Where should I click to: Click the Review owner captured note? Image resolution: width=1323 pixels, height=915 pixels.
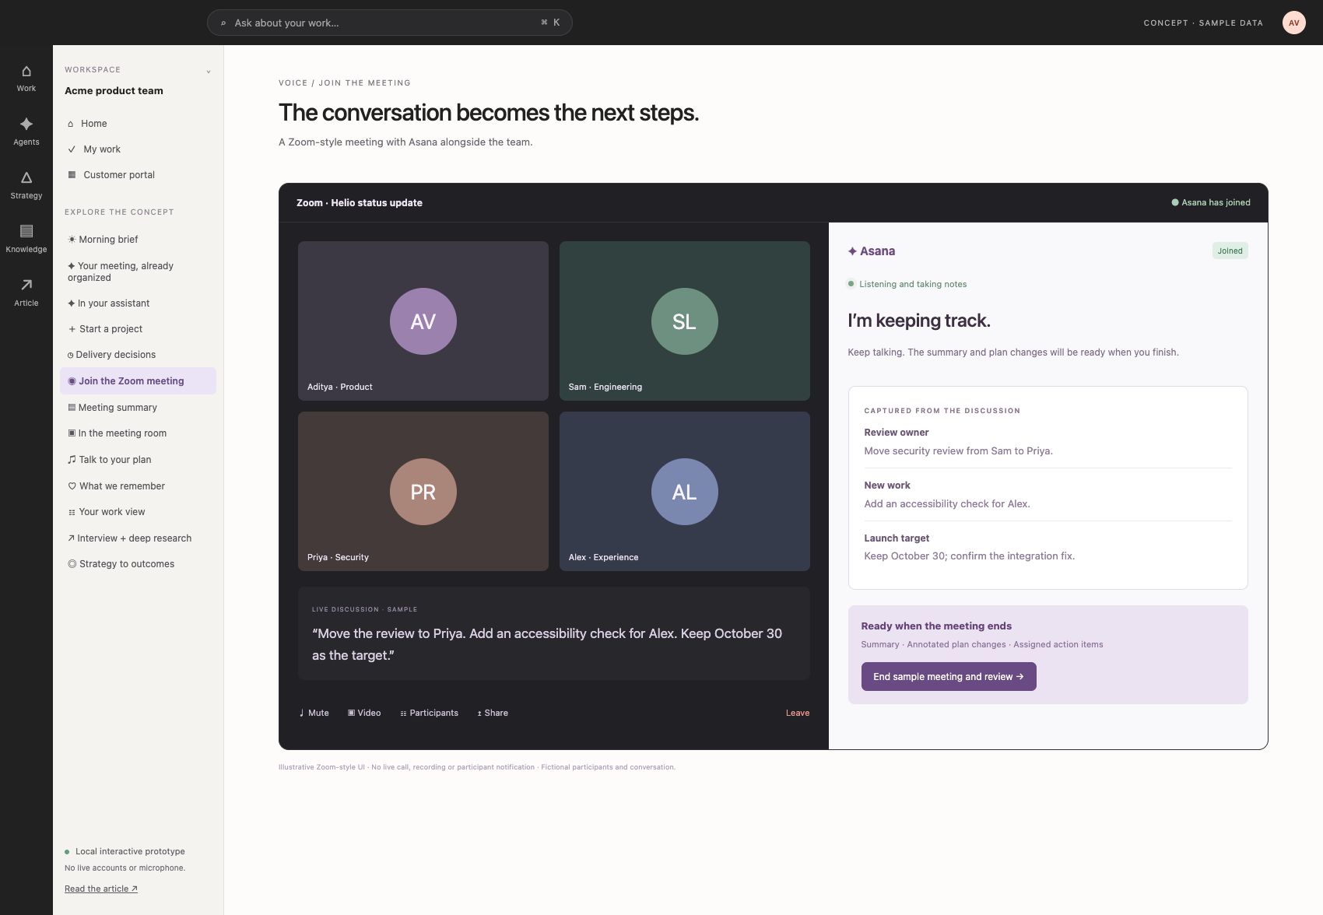pos(1048,442)
